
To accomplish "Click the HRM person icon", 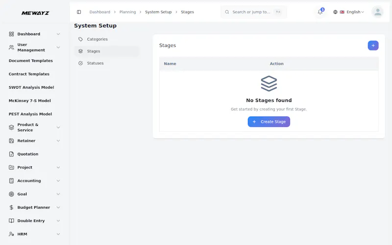I will click(11, 234).
